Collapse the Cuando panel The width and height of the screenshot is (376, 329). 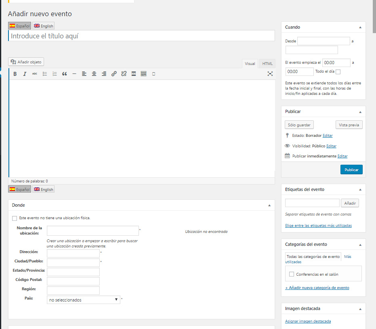tap(360, 27)
